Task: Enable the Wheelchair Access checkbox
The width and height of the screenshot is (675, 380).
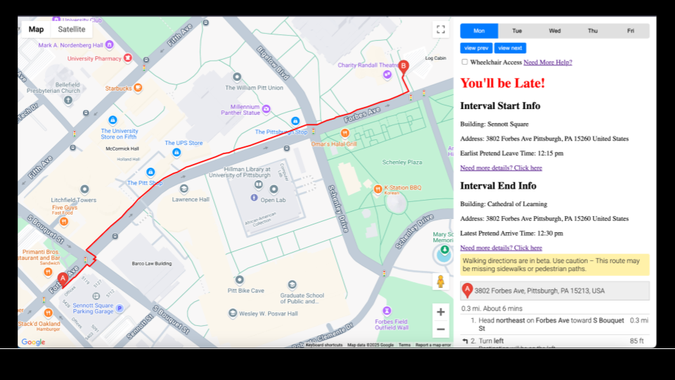Action: coord(465,62)
